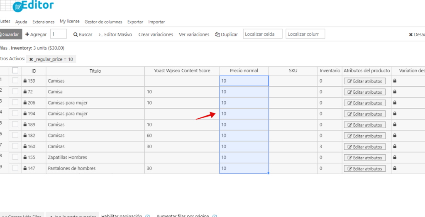This screenshot has height=217, width=425.
Task: Open the Exportar menu
Action: click(135, 22)
